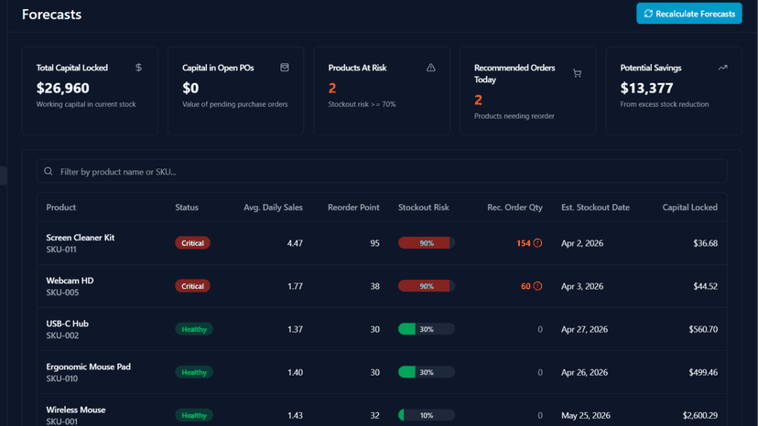Click the Est. Stockout Date column header
Image resolution: width=758 pixels, height=426 pixels.
(x=595, y=208)
